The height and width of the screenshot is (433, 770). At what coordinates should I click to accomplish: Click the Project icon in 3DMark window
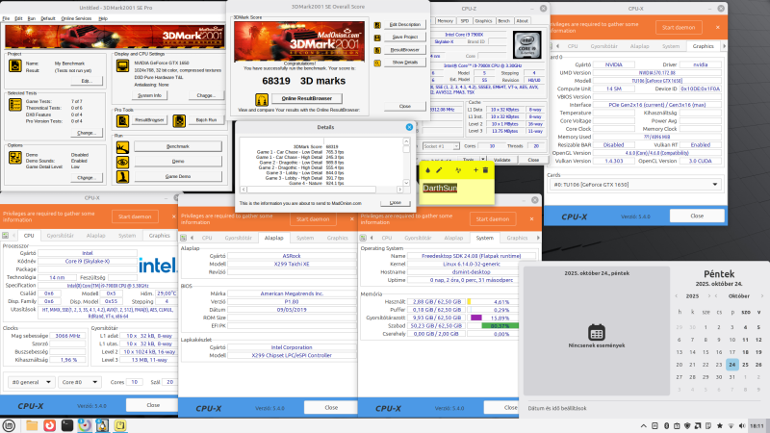(x=15, y=65)
